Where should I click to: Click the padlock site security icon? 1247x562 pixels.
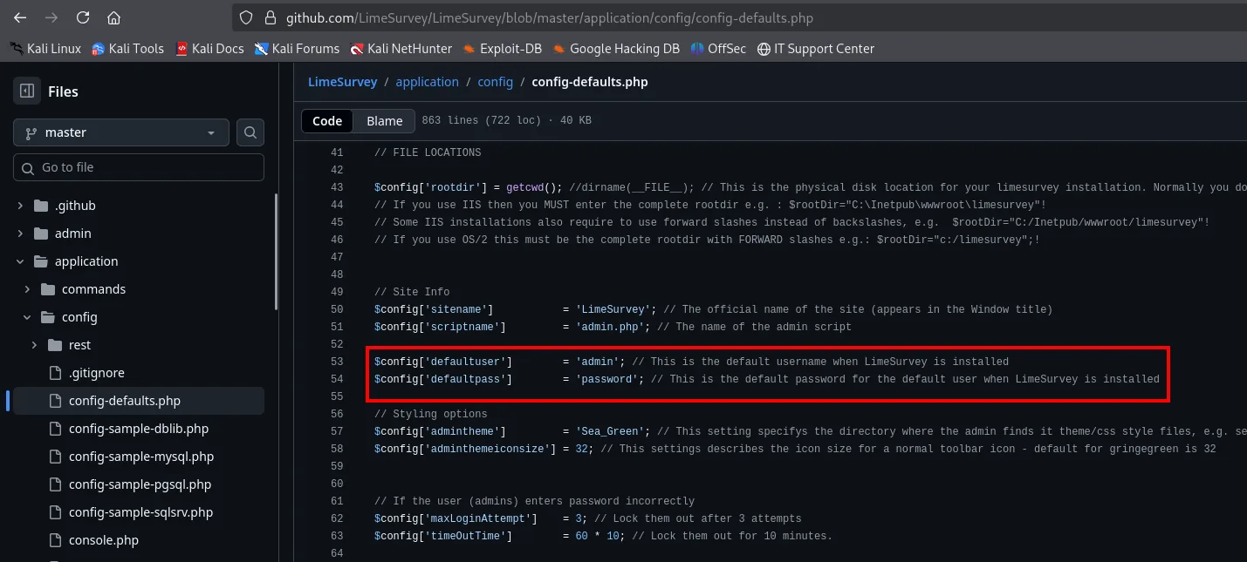click(269, 17)
